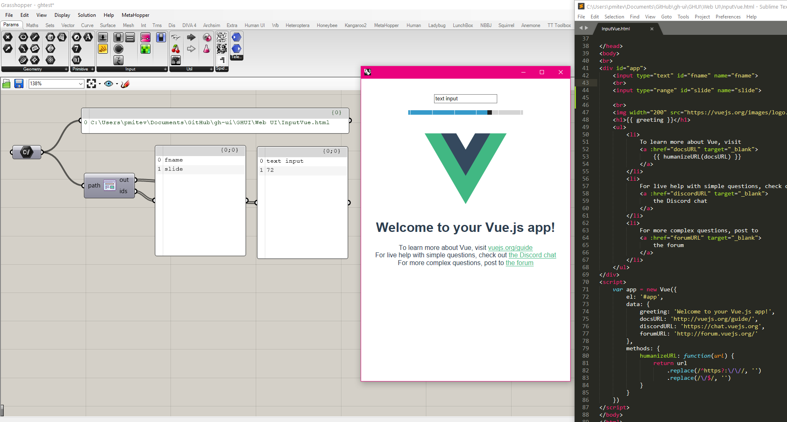
Task: Click panel row showing value '72'
Action: pos(303,170)
